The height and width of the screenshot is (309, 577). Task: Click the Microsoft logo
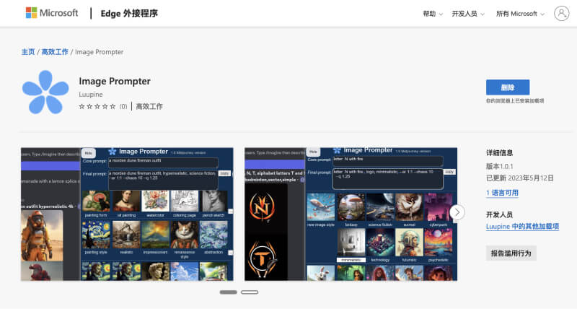(x=51, y=13)
